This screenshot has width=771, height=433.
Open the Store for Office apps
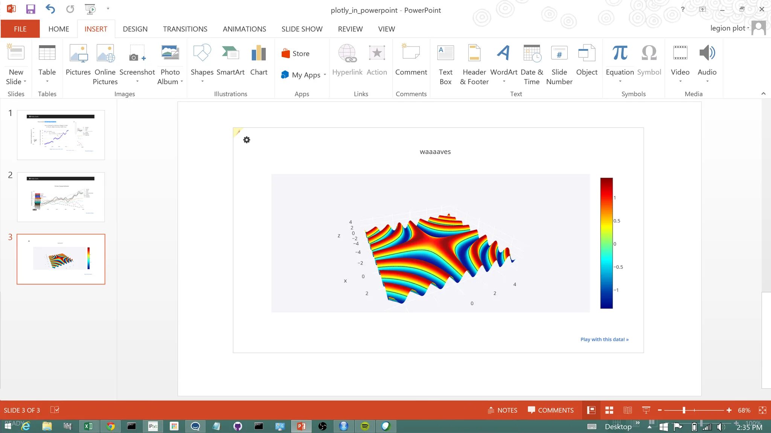[x=296, y=53]
